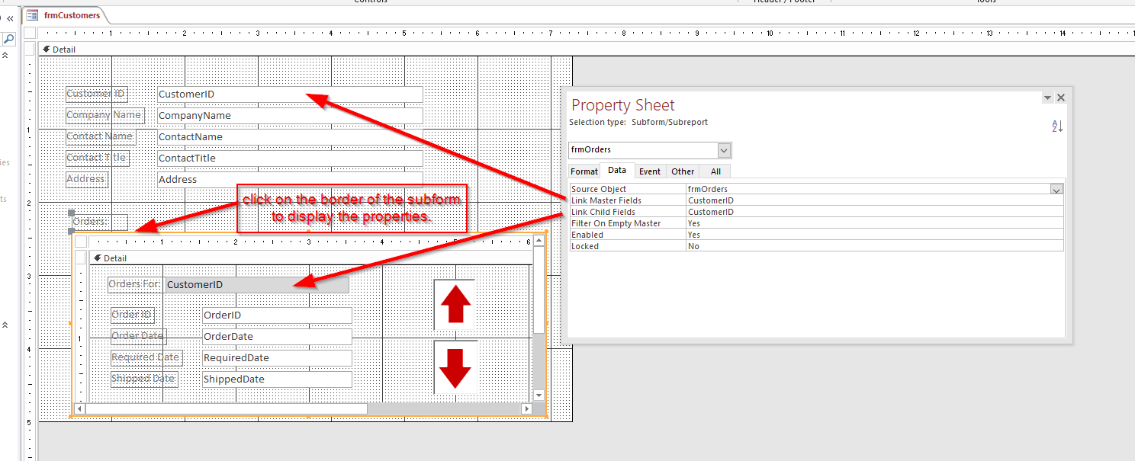The image size is (1135, 461).
Task: Select the ShippedDate text box
Action: 277,379
